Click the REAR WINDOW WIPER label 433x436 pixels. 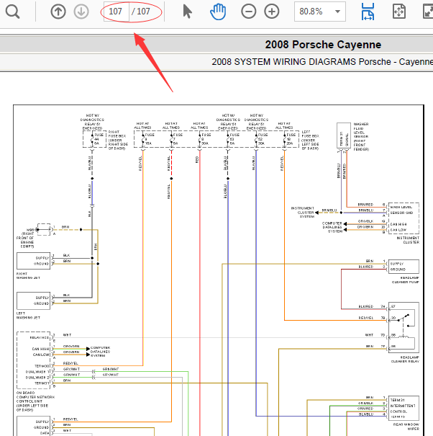tap(406, 427)
